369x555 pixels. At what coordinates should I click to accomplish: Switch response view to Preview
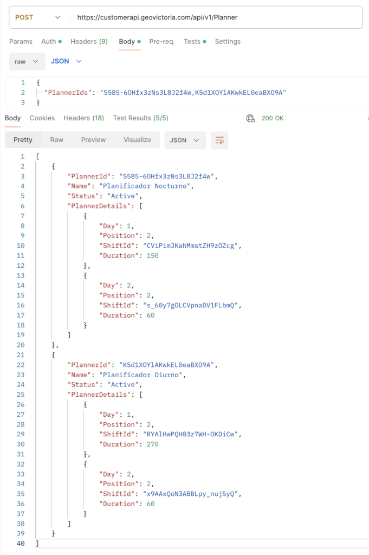click(93, 140)
